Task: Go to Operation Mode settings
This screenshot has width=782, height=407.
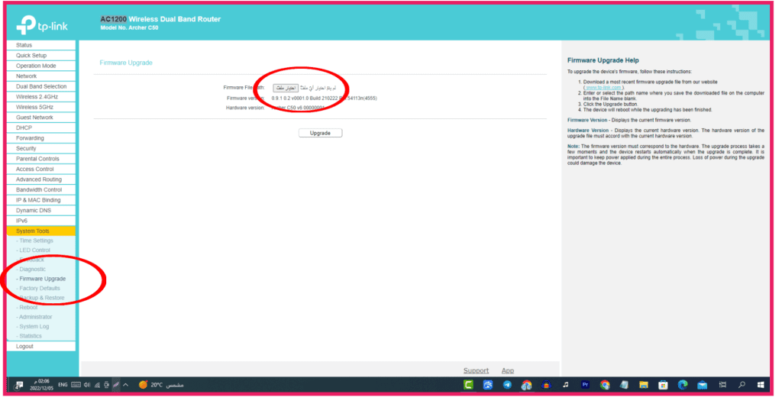Action: click(x=41, y=66)
